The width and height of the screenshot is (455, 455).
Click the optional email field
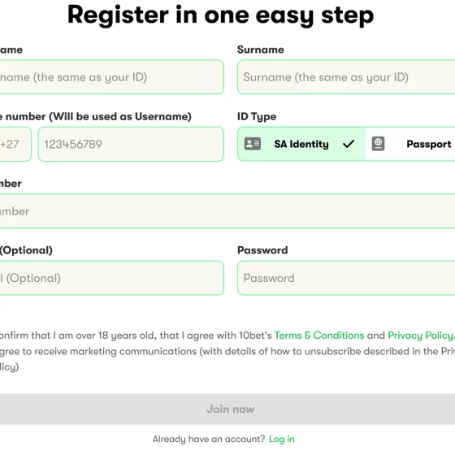112,278
